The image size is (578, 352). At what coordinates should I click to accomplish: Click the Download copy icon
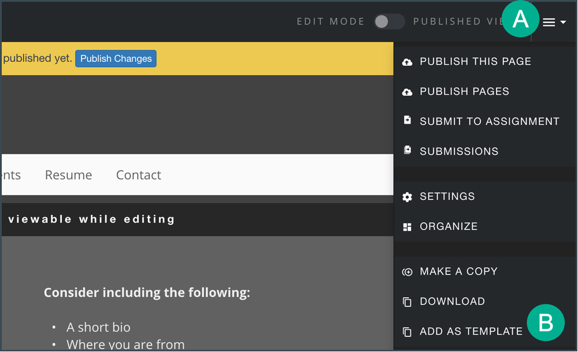407,301
